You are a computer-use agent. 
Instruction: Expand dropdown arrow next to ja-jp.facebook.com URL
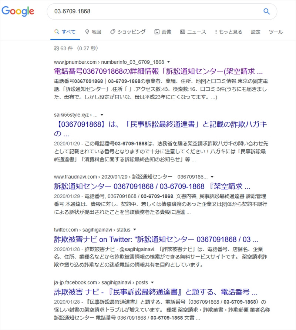[152, 283]
